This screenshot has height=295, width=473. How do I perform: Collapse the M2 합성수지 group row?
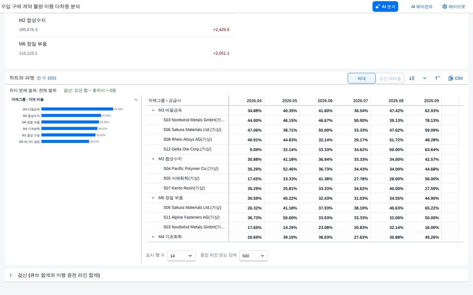point(153,159)
